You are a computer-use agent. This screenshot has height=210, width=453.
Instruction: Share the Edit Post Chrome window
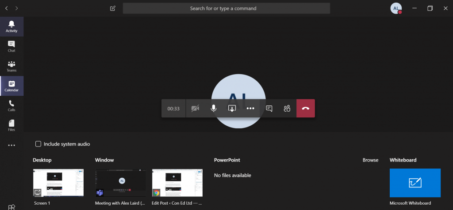[x=177, y=183]
